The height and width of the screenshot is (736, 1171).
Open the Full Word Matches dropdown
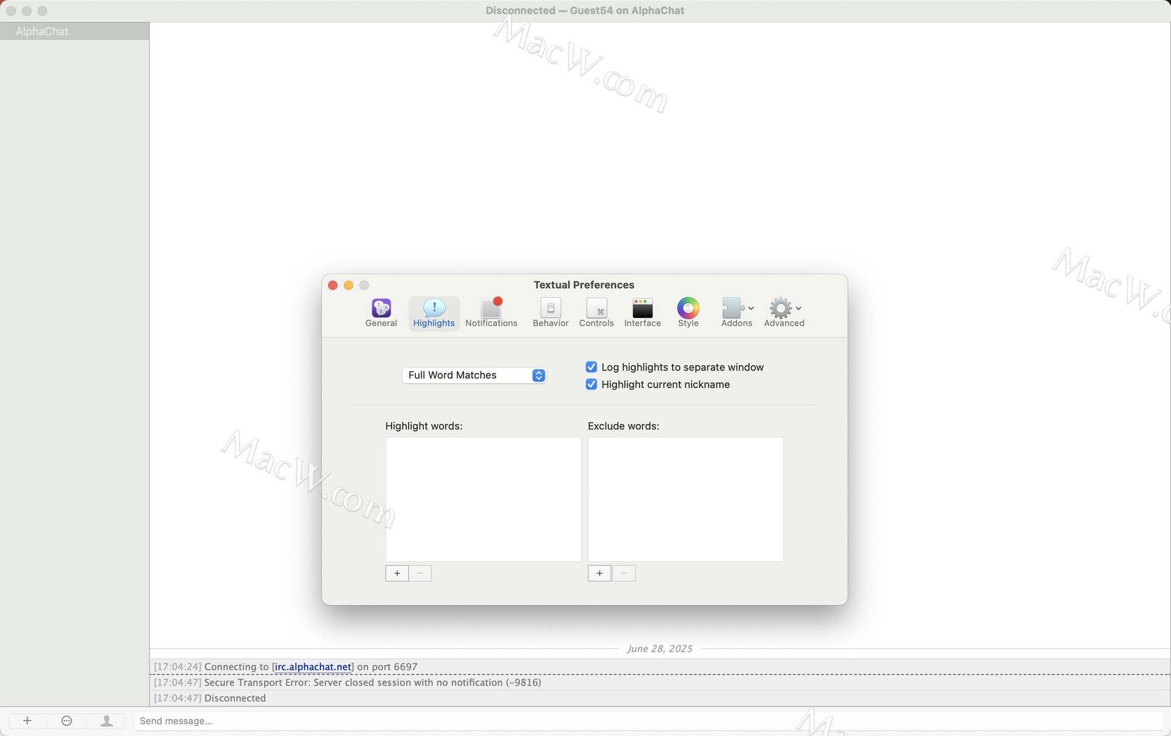[474, 375]
